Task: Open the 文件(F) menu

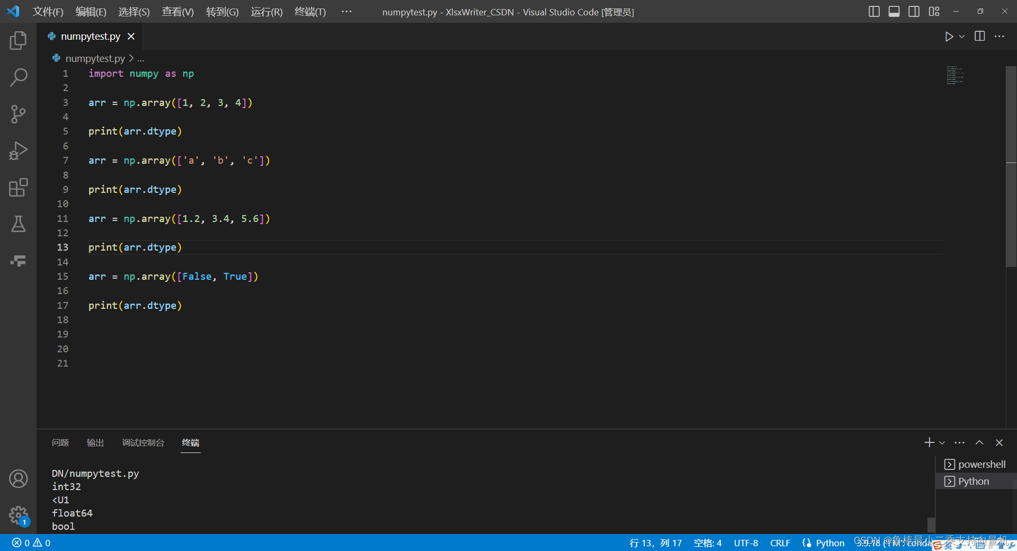Action: (x=48, y=12)
